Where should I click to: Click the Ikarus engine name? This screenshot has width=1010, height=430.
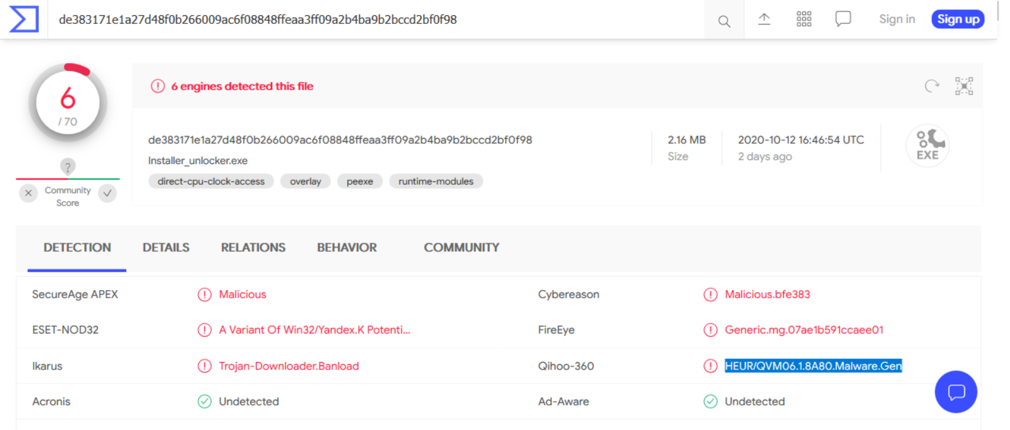tap(47, 366)
